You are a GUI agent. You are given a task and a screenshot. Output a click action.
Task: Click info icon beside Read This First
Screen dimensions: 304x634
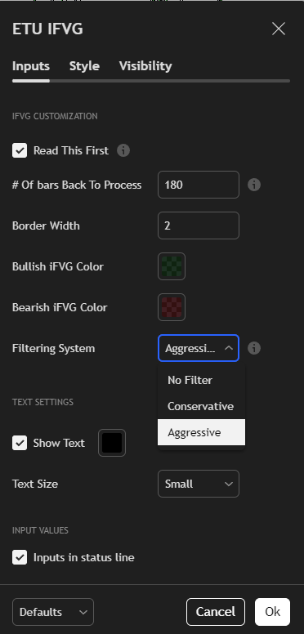123,151
